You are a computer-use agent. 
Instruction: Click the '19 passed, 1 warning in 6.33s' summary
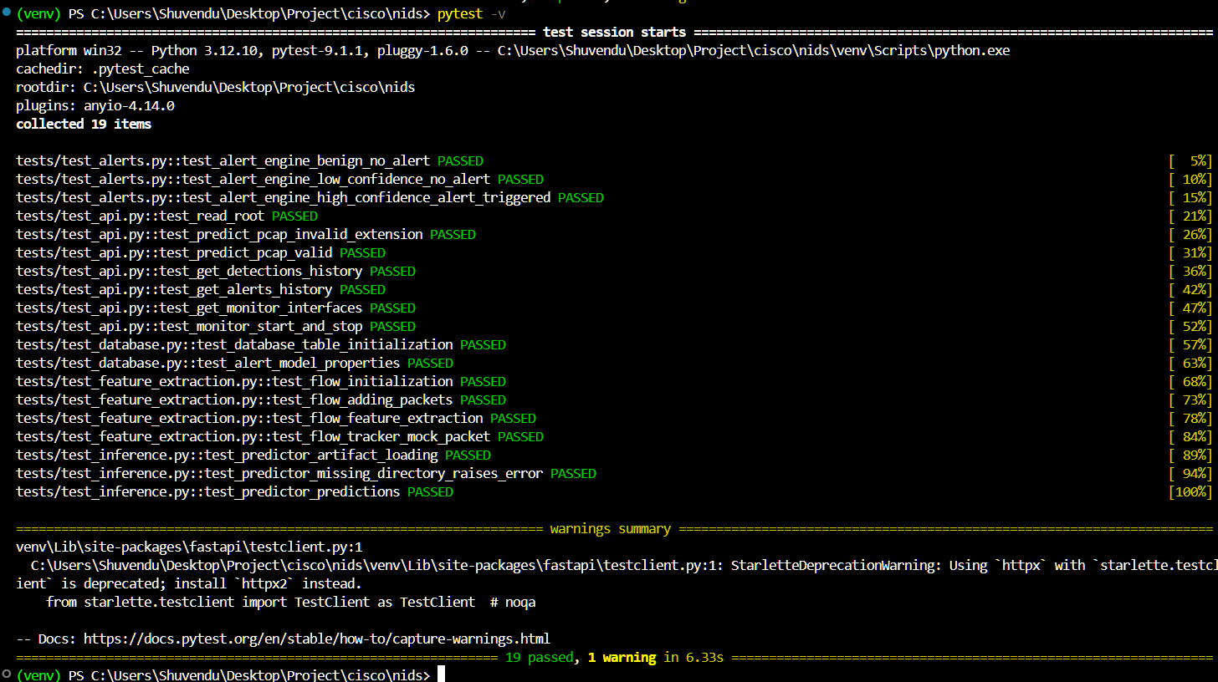click(x=614, y=657)
